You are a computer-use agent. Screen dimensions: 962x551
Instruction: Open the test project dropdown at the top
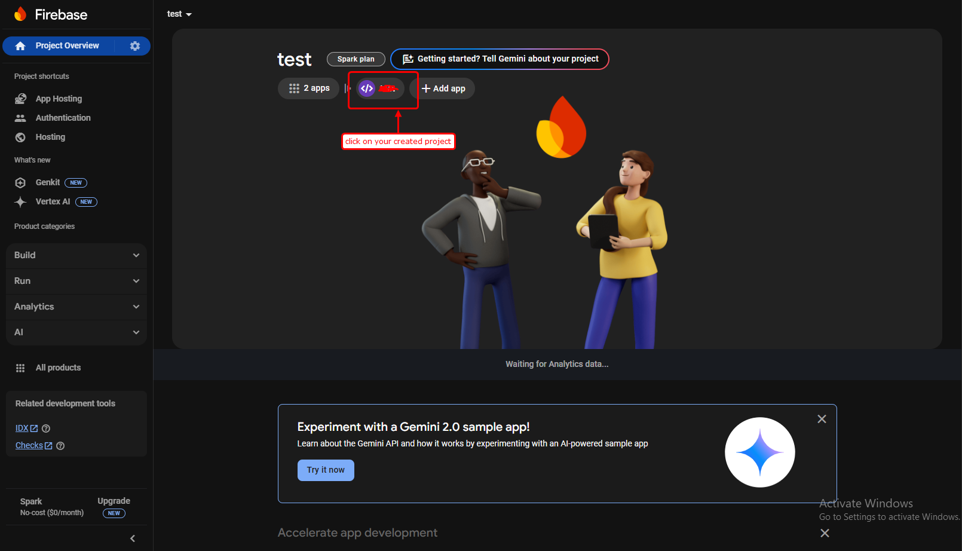pyautogui.click(x=179, y=14)
